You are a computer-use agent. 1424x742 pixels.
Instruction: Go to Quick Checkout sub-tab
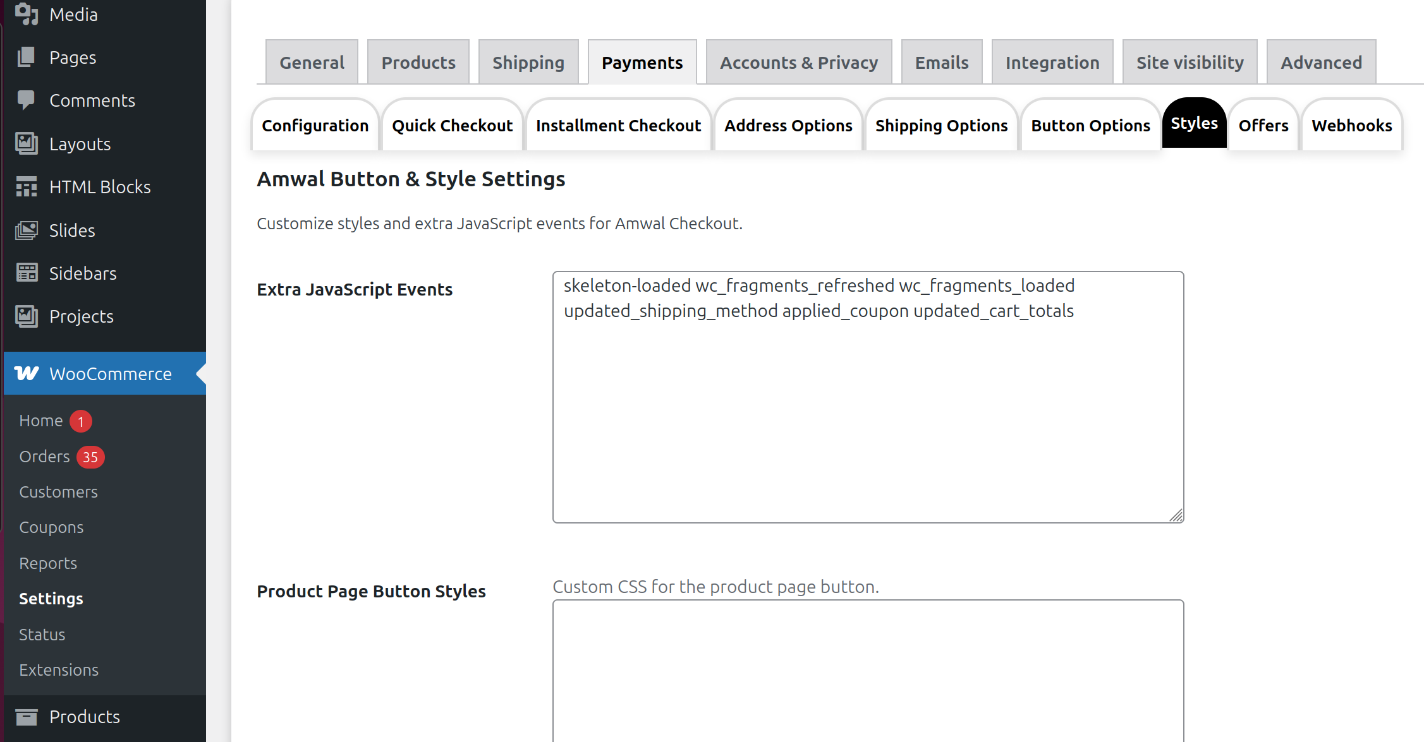tap(452, 126)
